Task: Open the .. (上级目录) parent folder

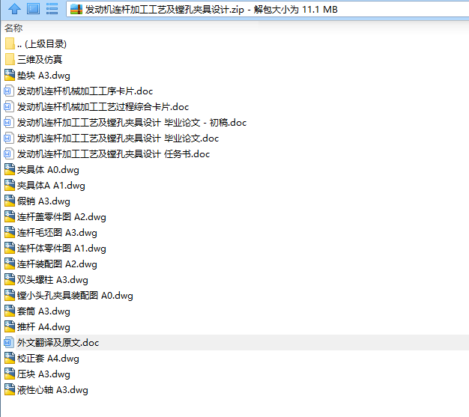Action: click(x=42, y=44)
